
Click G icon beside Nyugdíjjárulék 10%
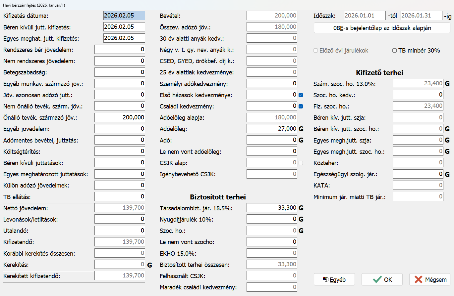click(301, 219)
